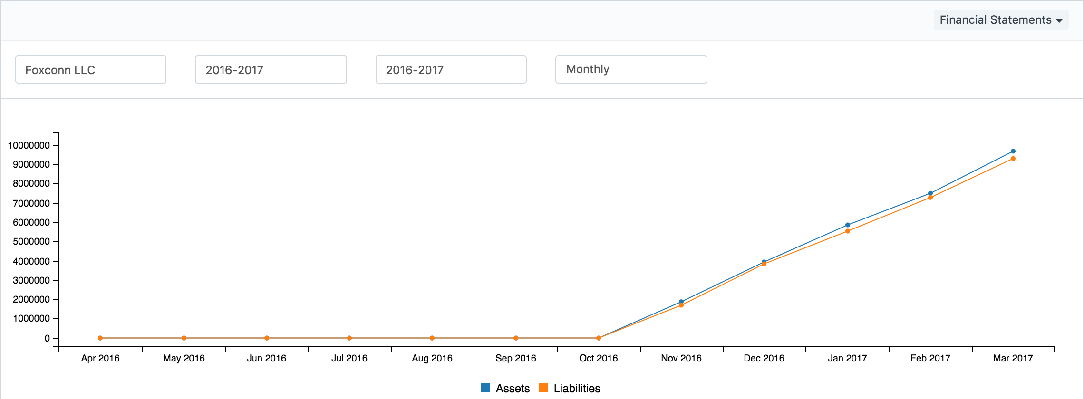Click the blue Assets legend swatch

[x=485, y=388]
